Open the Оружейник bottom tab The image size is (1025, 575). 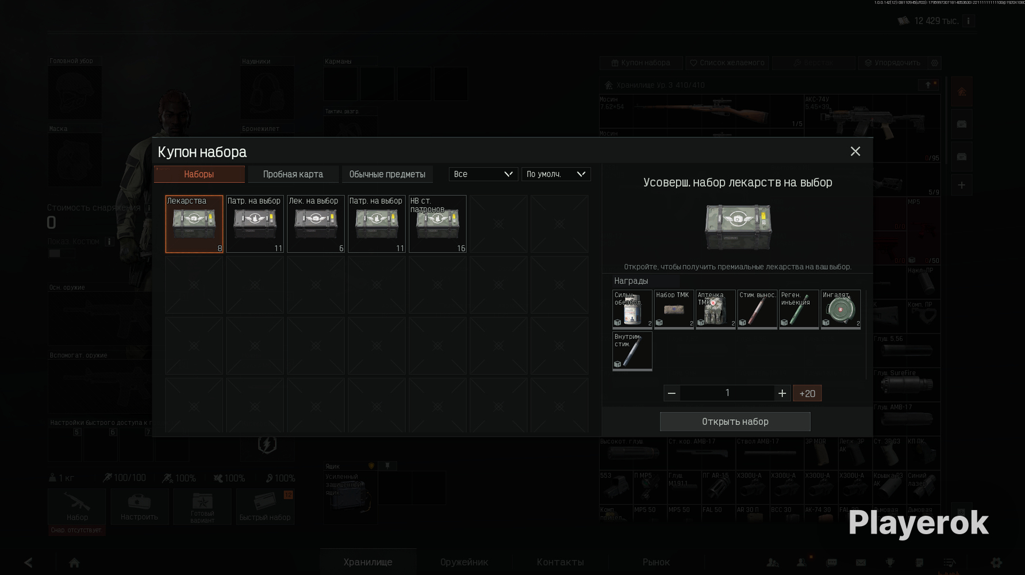pos(464,562)
